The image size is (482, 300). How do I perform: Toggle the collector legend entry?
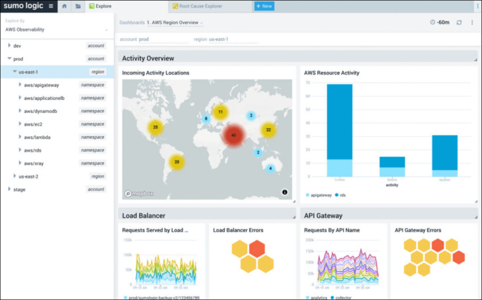click(341, 297)
